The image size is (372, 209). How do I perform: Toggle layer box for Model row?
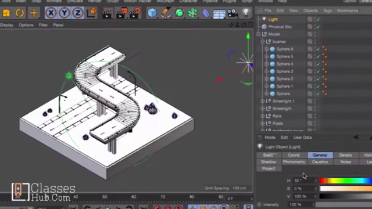310,34
